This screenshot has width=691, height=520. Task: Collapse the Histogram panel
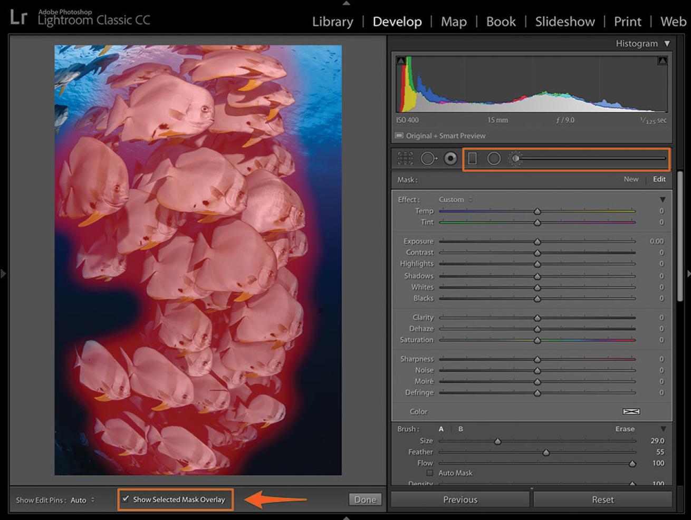coord(667,43)
